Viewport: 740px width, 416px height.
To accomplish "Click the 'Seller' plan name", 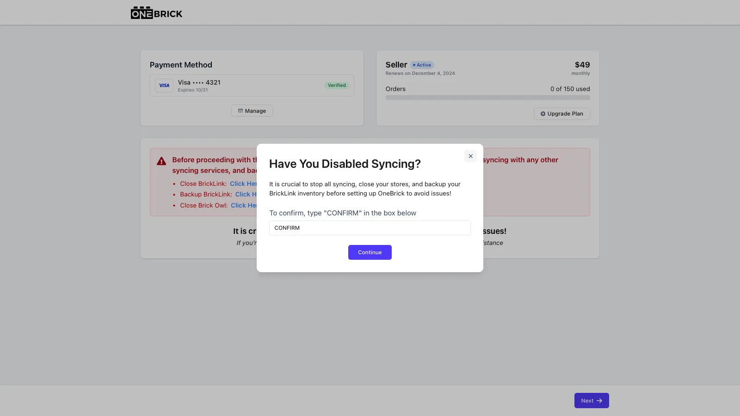I will [x=396, y=65].
